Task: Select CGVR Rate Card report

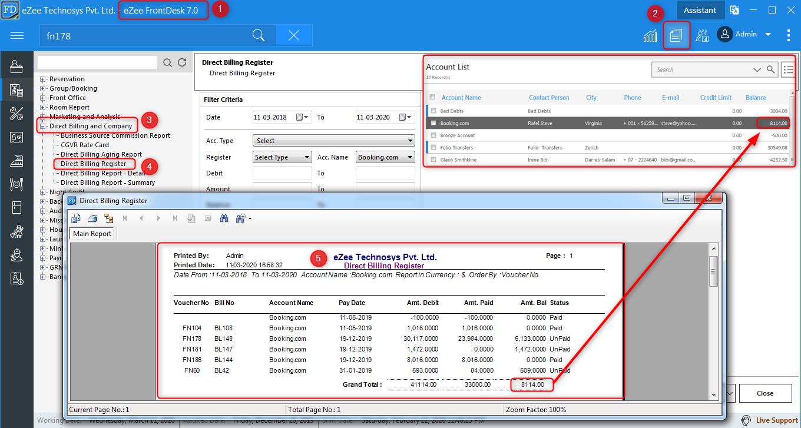Action: [85, 145]
